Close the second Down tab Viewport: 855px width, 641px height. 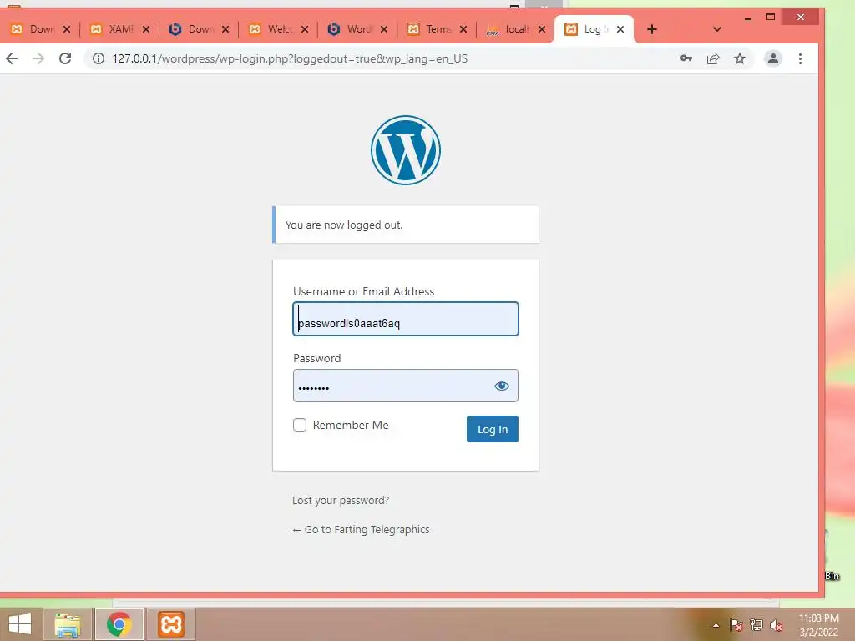pos(225,29)
